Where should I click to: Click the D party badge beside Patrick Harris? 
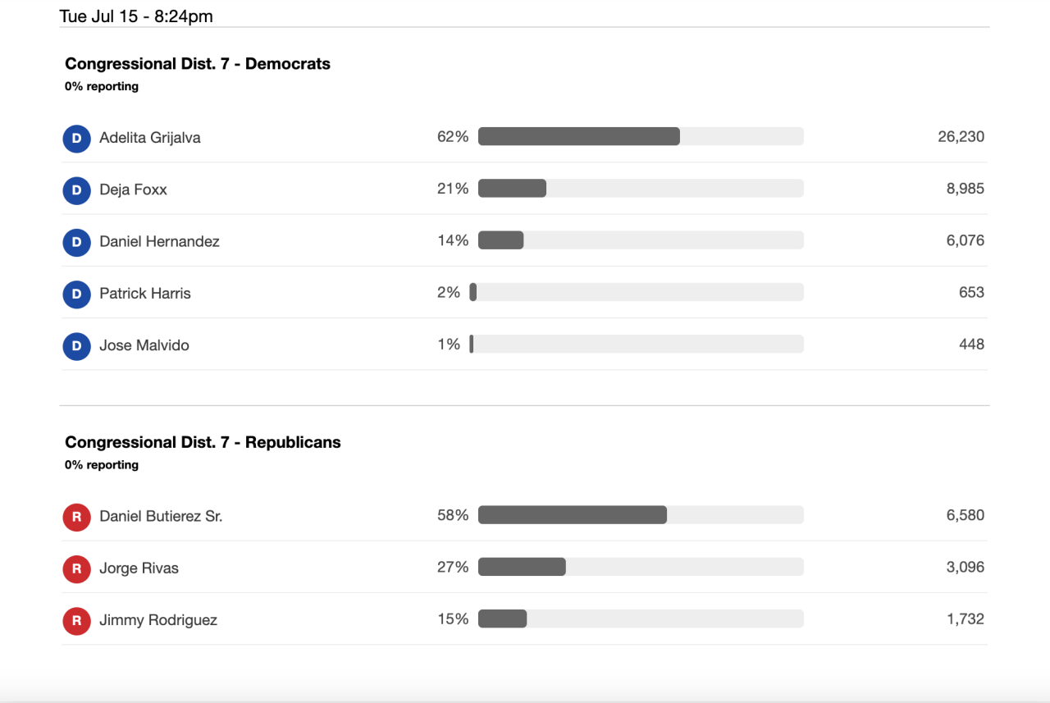click(x=76, y=294)
